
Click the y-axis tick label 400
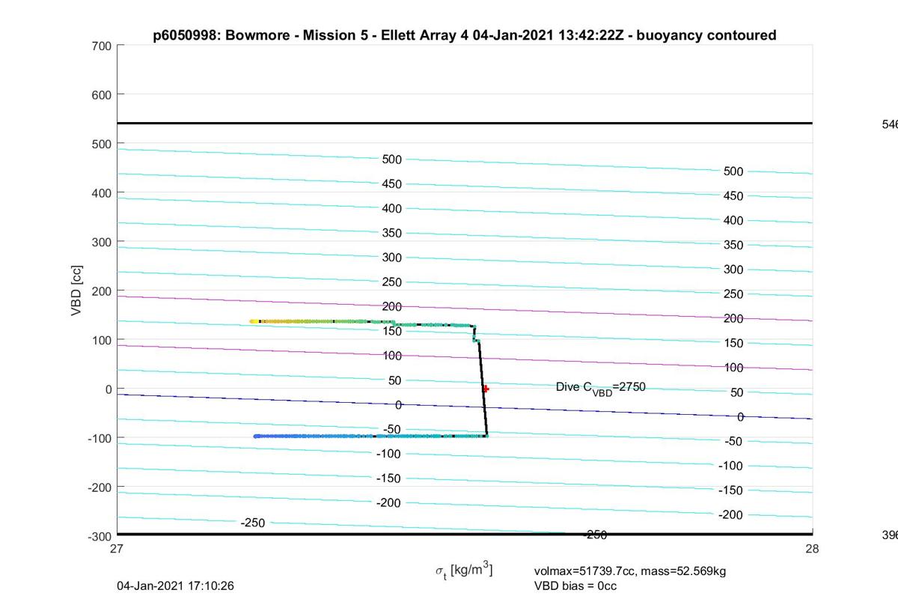click(x=103, y=192)
